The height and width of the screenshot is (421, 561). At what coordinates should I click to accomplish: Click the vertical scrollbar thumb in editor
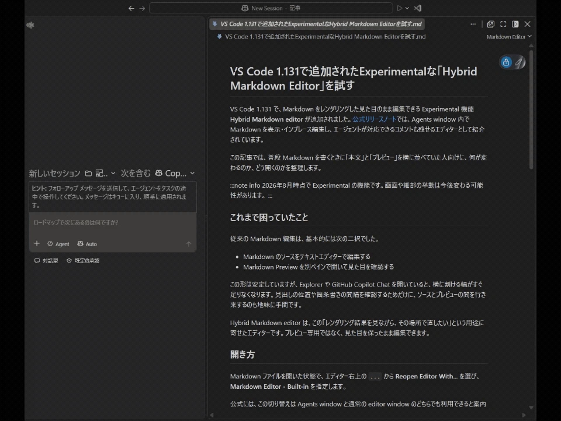tap(531, 109)
